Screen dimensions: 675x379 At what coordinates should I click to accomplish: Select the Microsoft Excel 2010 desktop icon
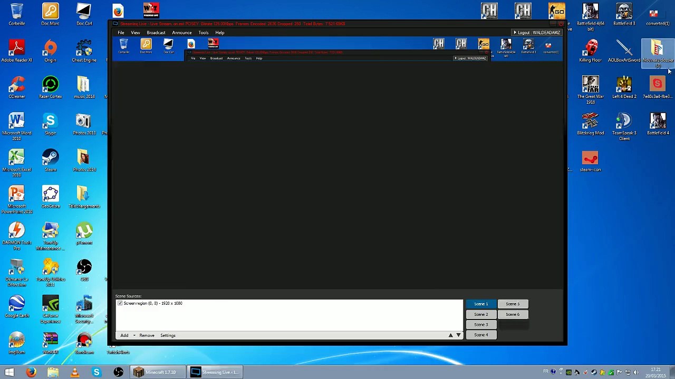point(17,163)
